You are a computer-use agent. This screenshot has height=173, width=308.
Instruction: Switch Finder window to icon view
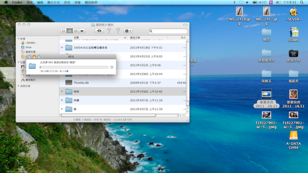coord(63,31)
